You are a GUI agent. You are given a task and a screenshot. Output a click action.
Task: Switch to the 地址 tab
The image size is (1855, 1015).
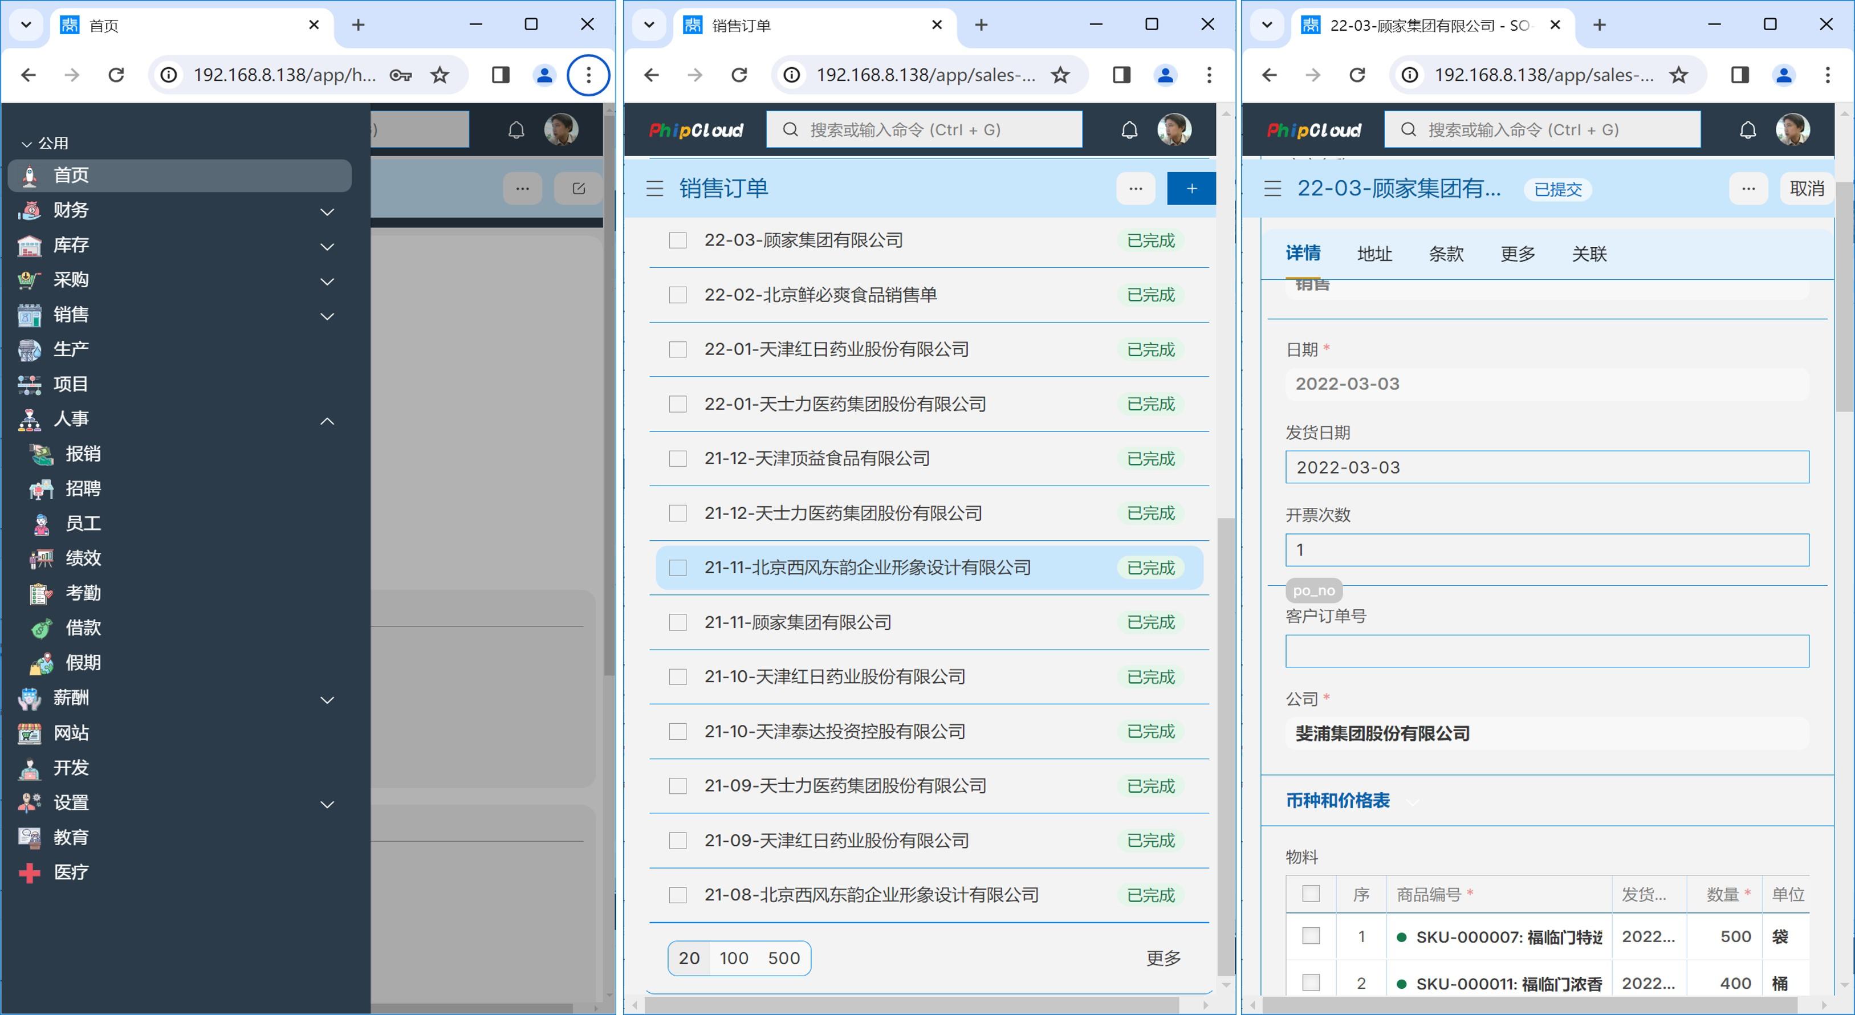(1374, 254)
